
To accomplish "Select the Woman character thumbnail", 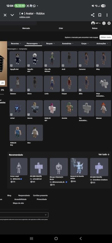I will [x=103, y=108].
